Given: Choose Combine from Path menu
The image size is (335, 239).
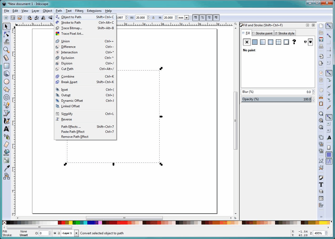Looking at the screenshot, I should click(x=85, y=77).
